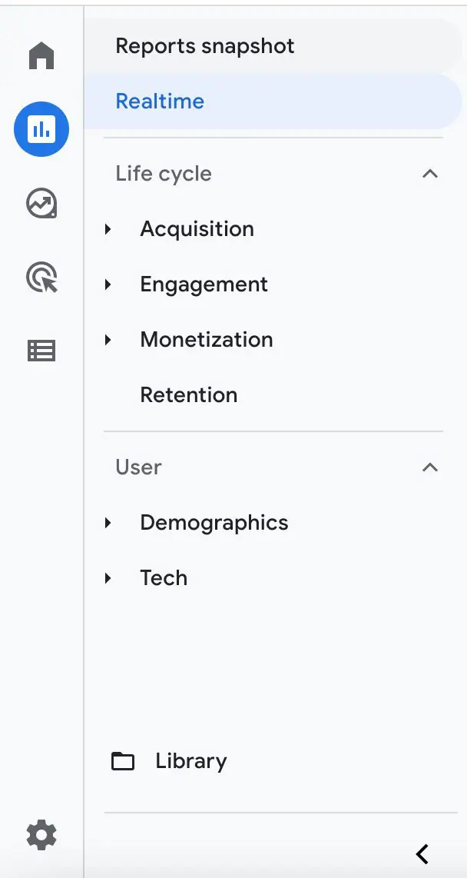Image resolution: width=467 pixels, height=878 pixels.
Task: Open the Retention report
Action: pyautogui.click(x=188, y=394)
